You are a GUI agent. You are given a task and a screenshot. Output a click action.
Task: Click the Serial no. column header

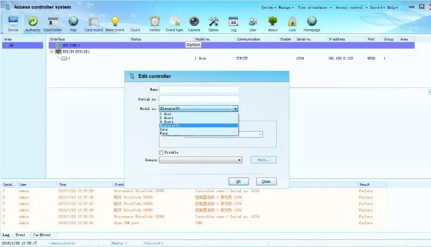tap(311, 39)
